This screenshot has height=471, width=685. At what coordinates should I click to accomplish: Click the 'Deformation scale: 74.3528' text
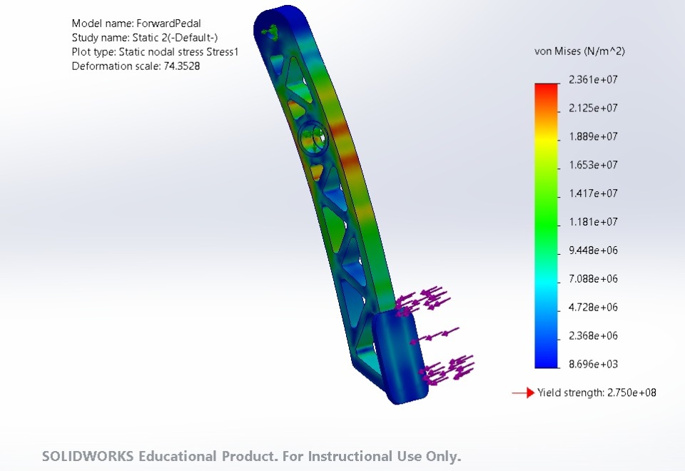[136, 66]
